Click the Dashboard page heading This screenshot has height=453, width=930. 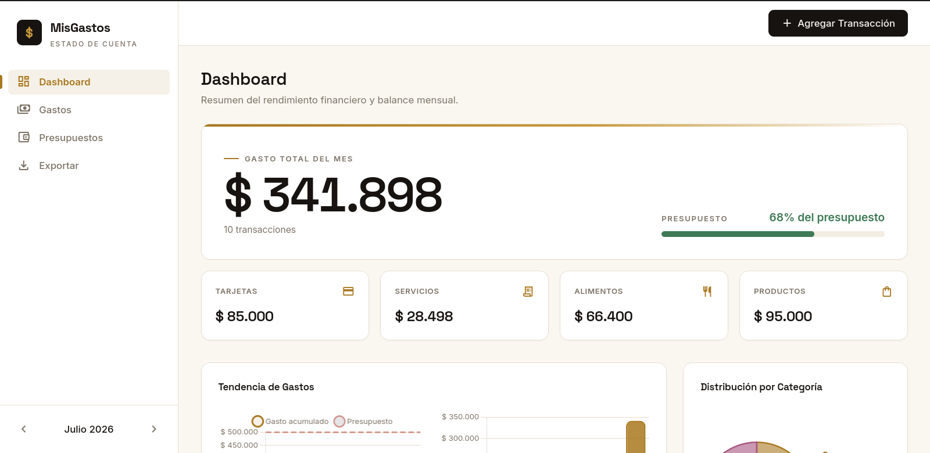pyautogui.click(x=244, y=79)
